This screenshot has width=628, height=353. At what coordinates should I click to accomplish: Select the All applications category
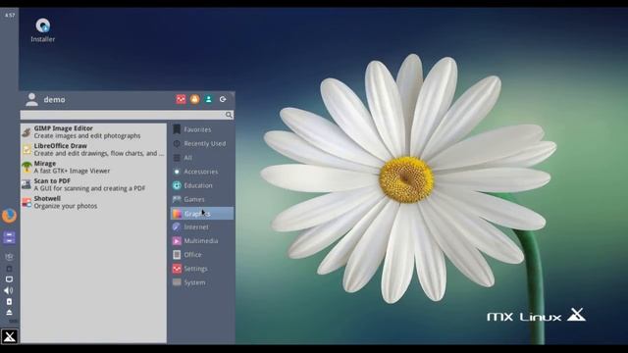(x=202, y=158)
